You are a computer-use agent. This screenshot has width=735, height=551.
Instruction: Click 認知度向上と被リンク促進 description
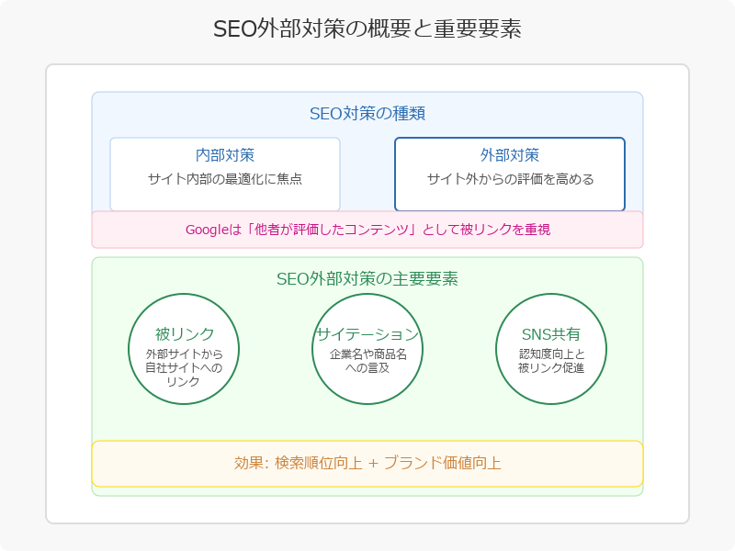[x=550, y=361]
